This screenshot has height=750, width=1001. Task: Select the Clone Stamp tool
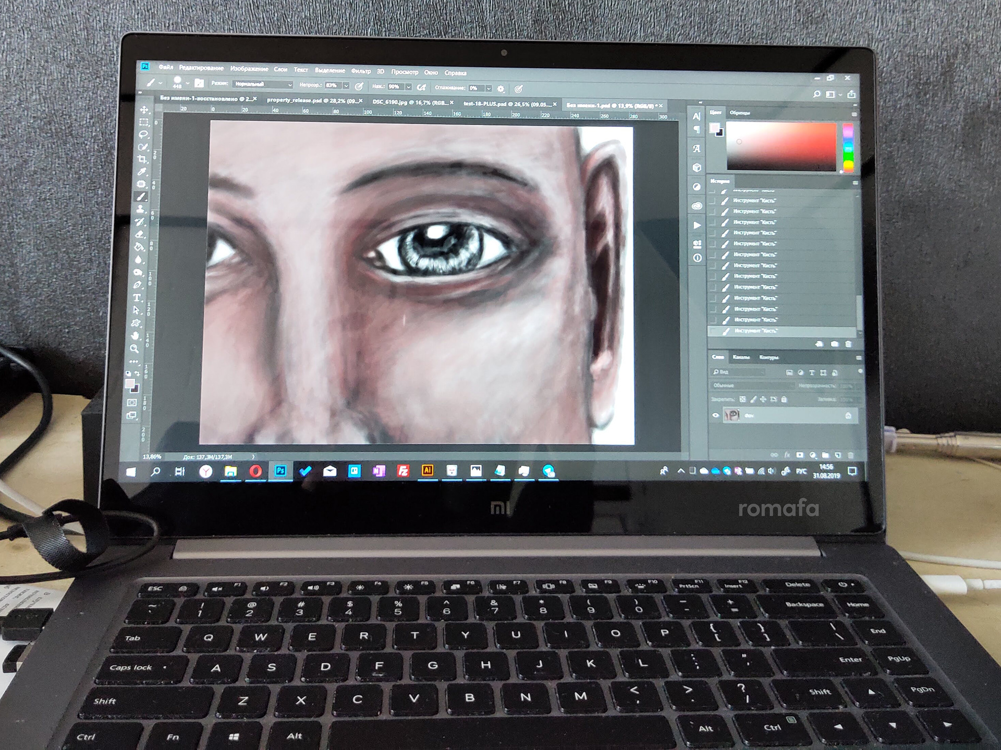(141, 209)
